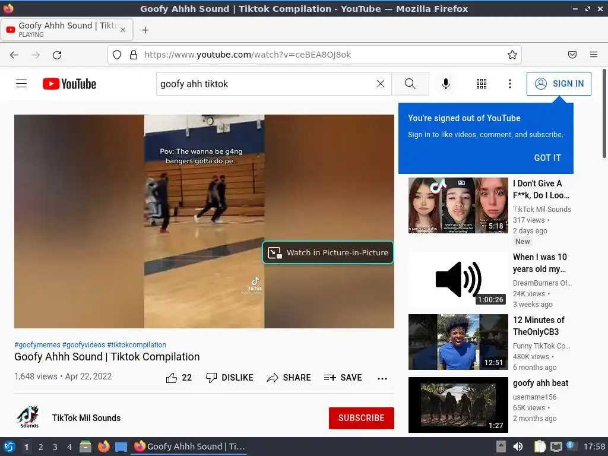608x456 pixels.
Task: Subscribe to TikTok Mil Sounds
Action: pyautogui.click(x=362, y=418)
